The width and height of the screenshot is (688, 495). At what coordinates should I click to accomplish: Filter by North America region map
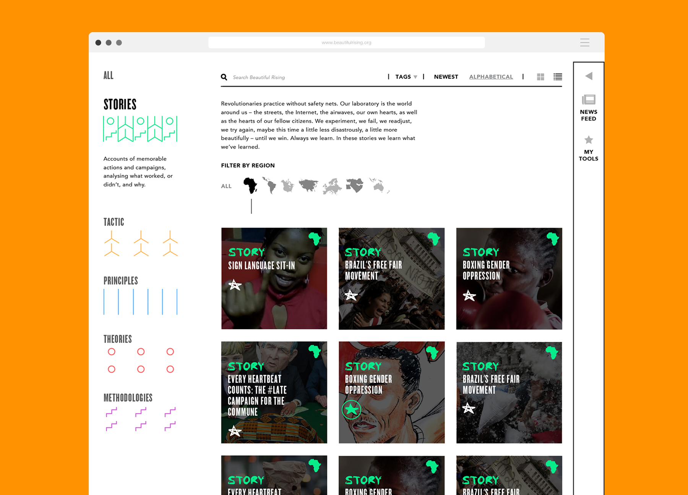288,186
